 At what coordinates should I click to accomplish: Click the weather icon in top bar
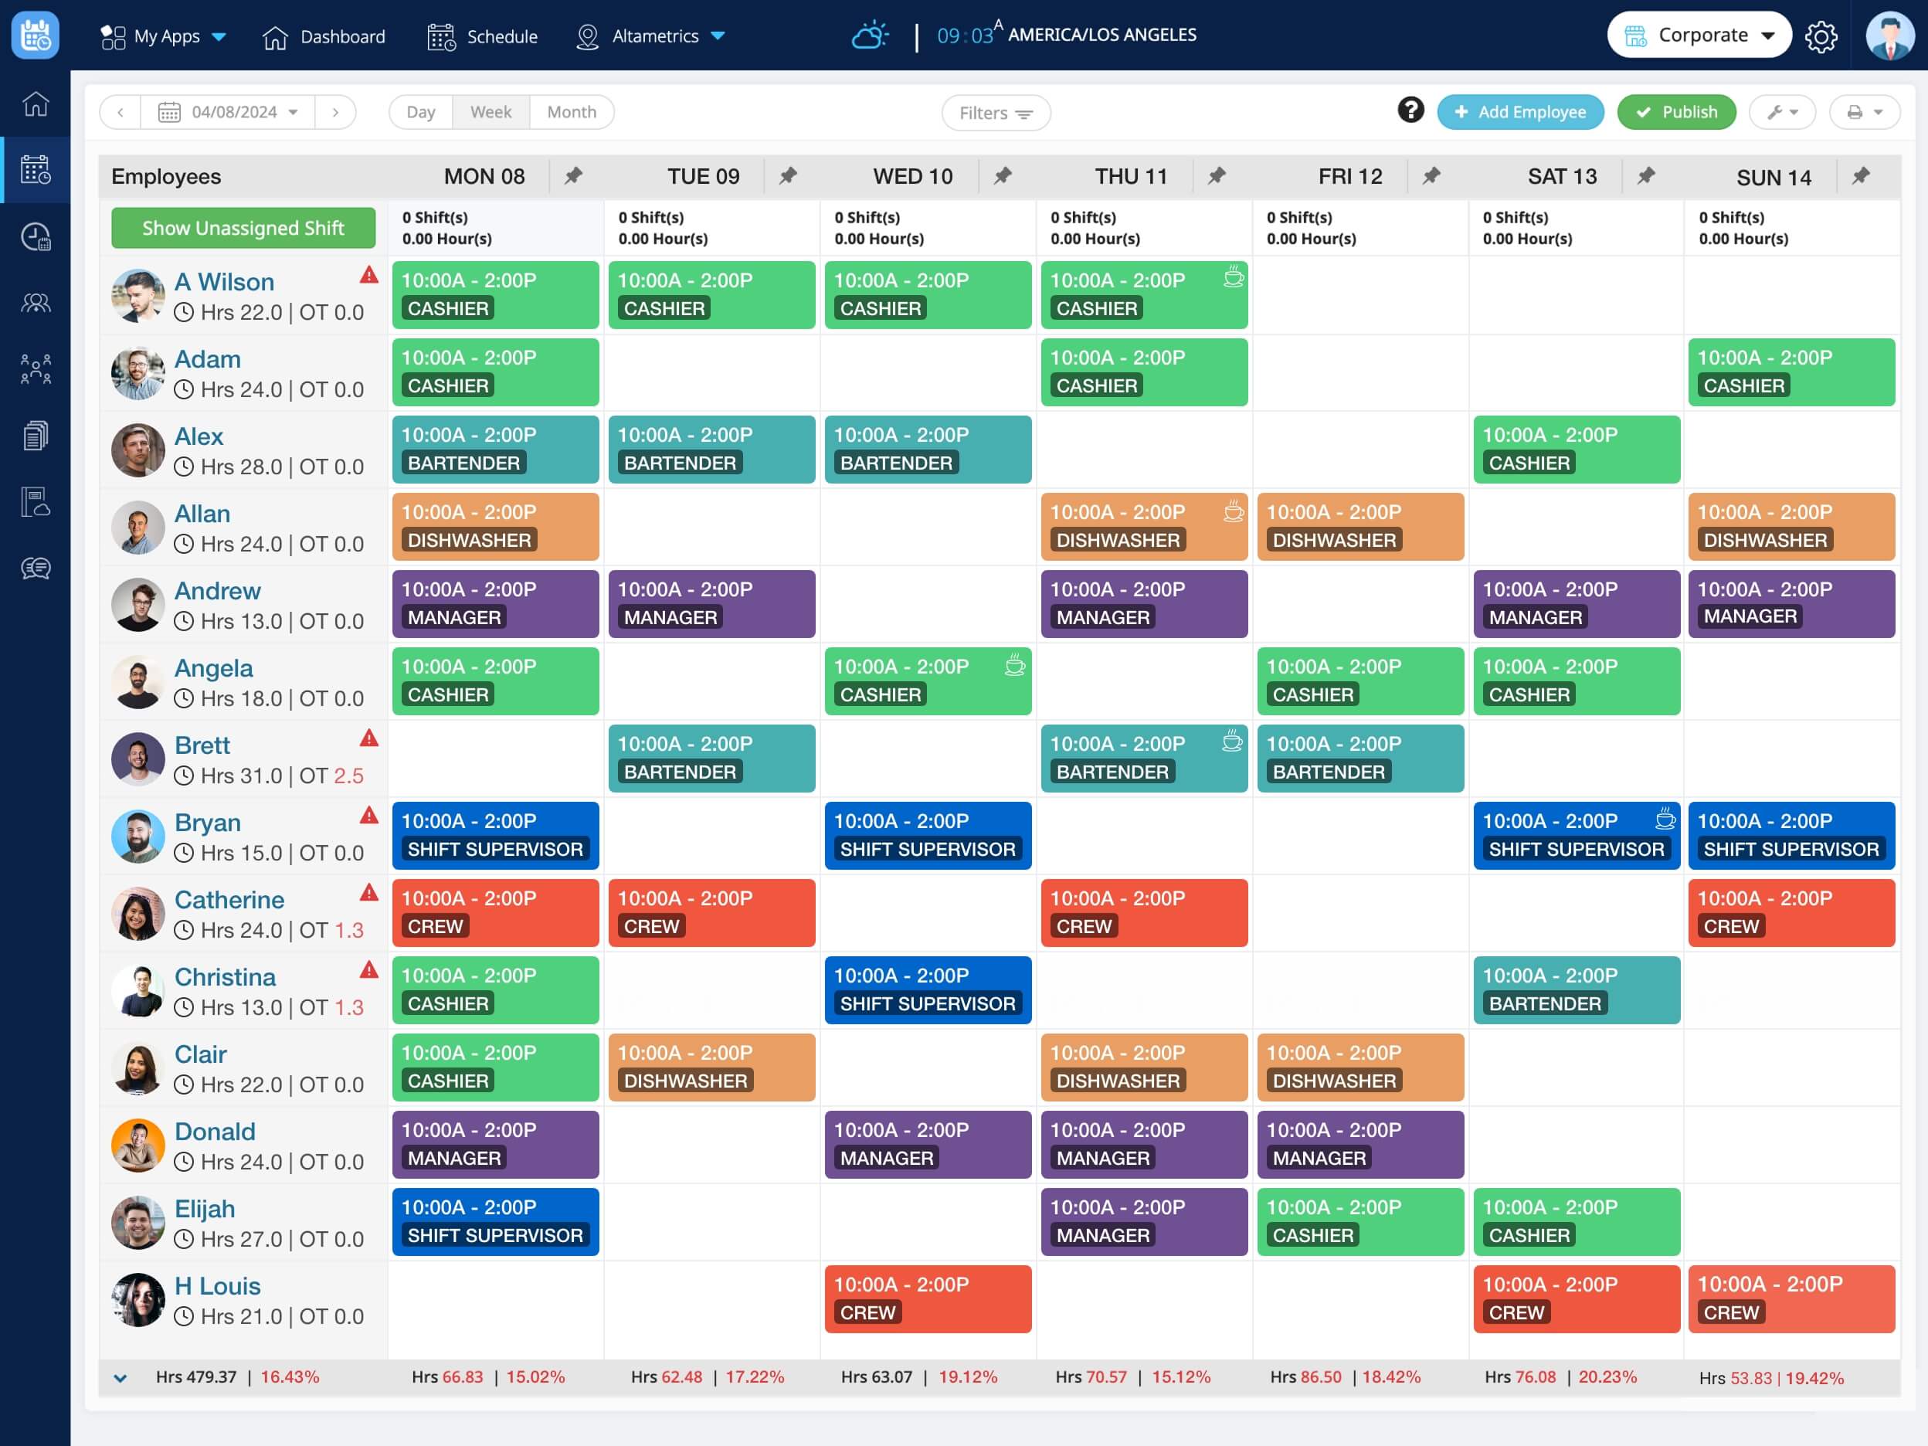pos(869,36)
